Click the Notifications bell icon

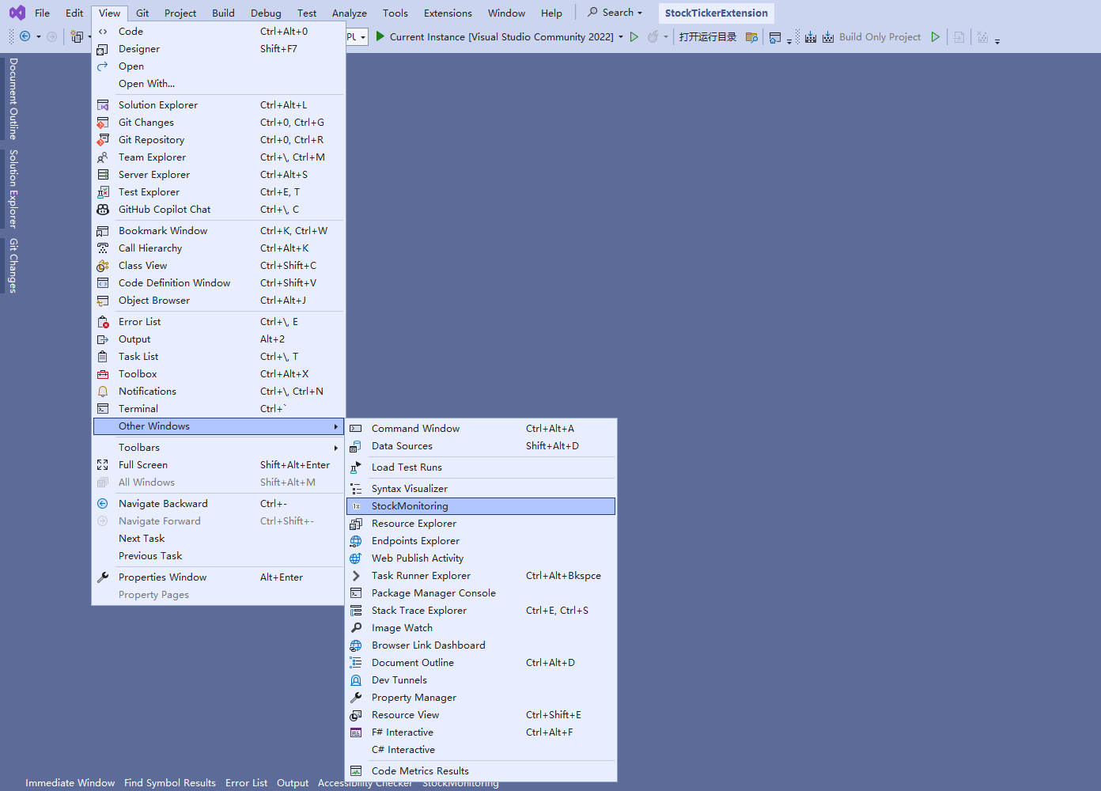click(x=103, y=392)
